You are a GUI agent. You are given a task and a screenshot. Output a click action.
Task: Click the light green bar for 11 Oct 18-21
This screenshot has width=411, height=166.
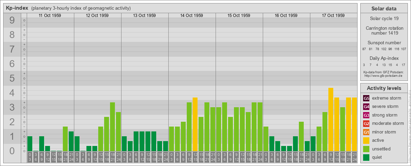[65, 139]
